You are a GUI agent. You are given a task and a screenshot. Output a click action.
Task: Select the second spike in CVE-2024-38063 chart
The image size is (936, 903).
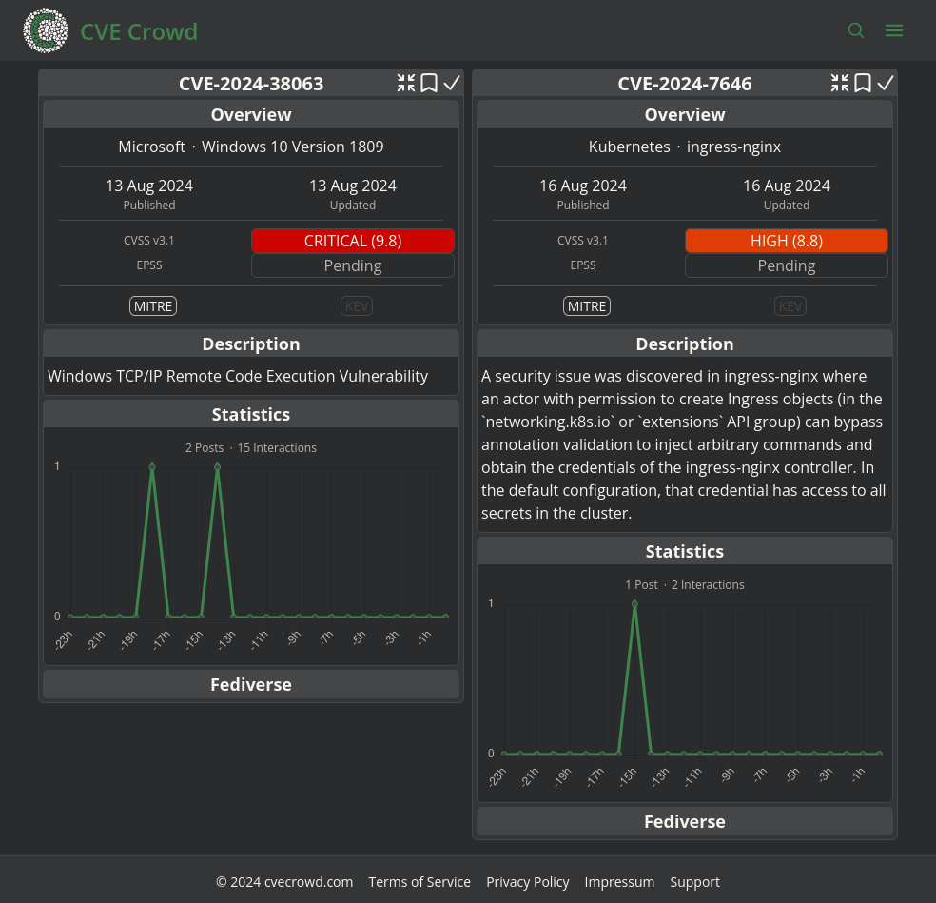[x=217, y=466]
